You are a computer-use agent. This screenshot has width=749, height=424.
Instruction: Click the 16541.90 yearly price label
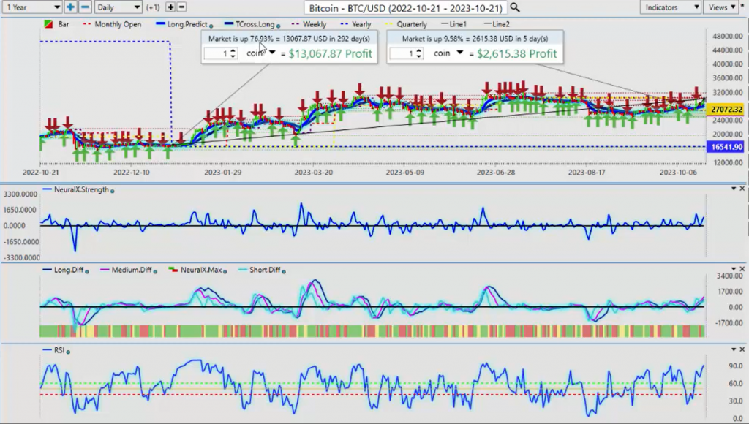coord(726,147)
